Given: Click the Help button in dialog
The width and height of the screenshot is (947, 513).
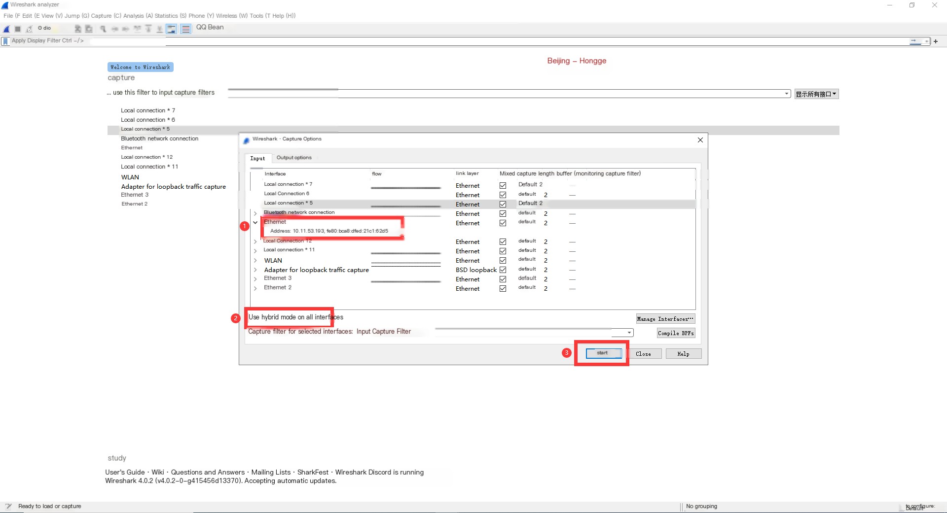Looking at the screenshot, I should click(683, 354).
